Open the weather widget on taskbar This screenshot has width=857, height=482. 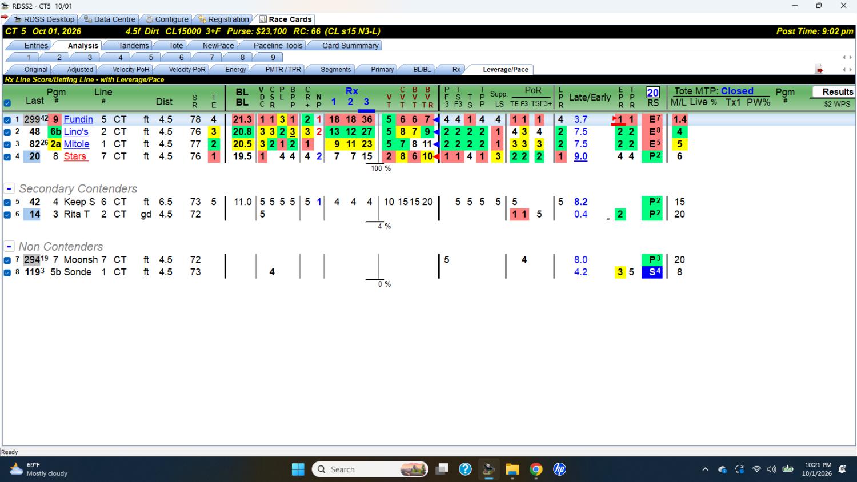point(39,469)
